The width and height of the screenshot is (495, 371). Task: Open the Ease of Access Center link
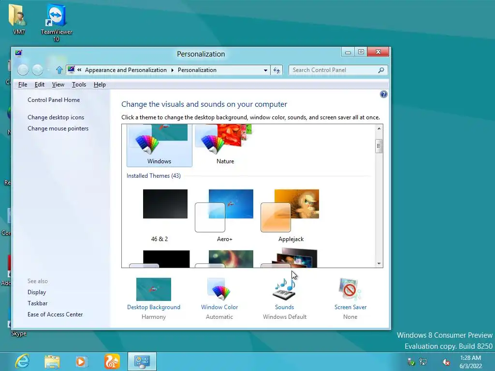[x=55, y=314]
